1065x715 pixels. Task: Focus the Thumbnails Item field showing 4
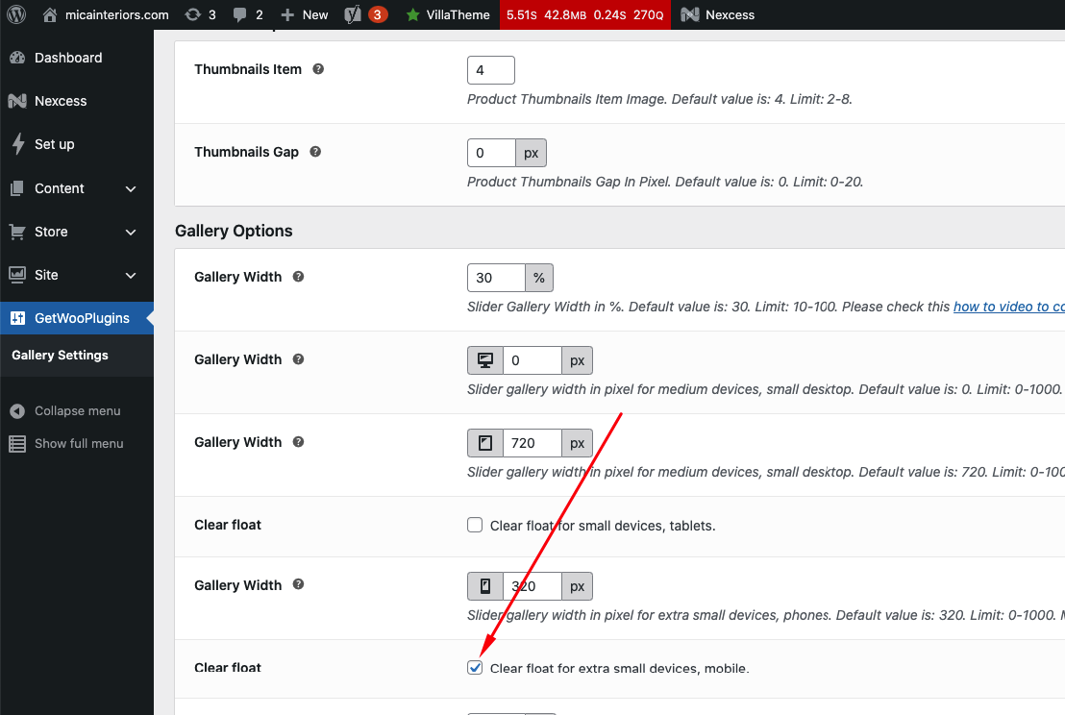pyautogui.click(x=491, y=70)
